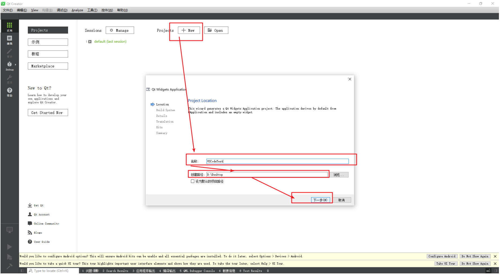
Task: Dismiss the UI tour notification bar
Action: click(495, 264)
